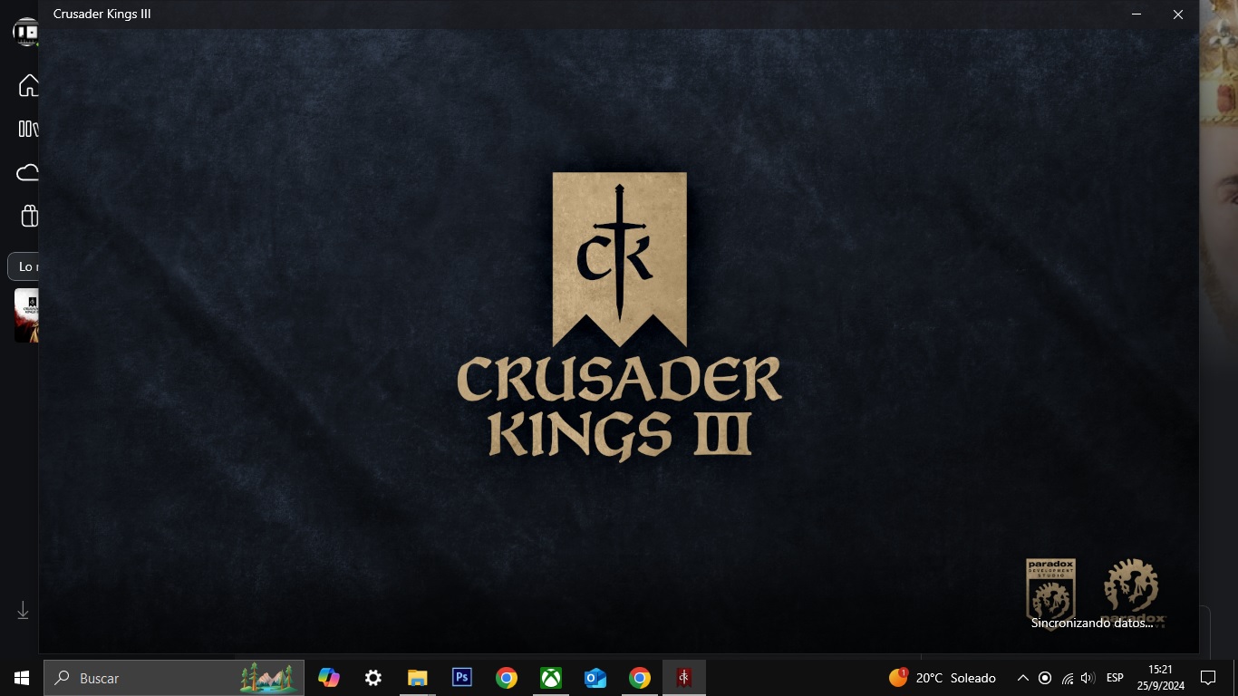1238x696 pixels.
Task: Select the Crusader Kings III thumbnail in sidebar
Action: (26, 314)
